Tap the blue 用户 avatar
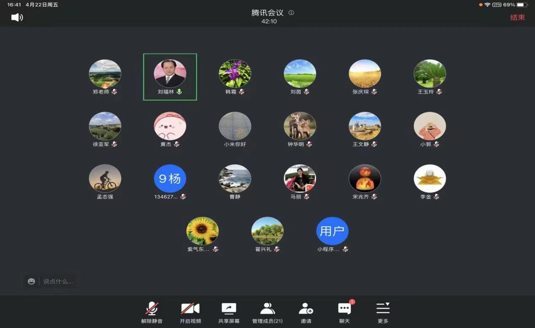The width and height of the screenshot is (535, 328). click(x=332, y=231)
